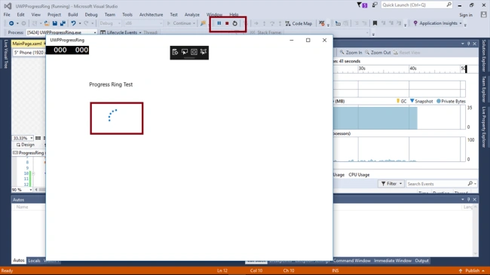Click the Publish button in status bar
Viewport: 490px width, 275px height.
[x=472, y=270]
